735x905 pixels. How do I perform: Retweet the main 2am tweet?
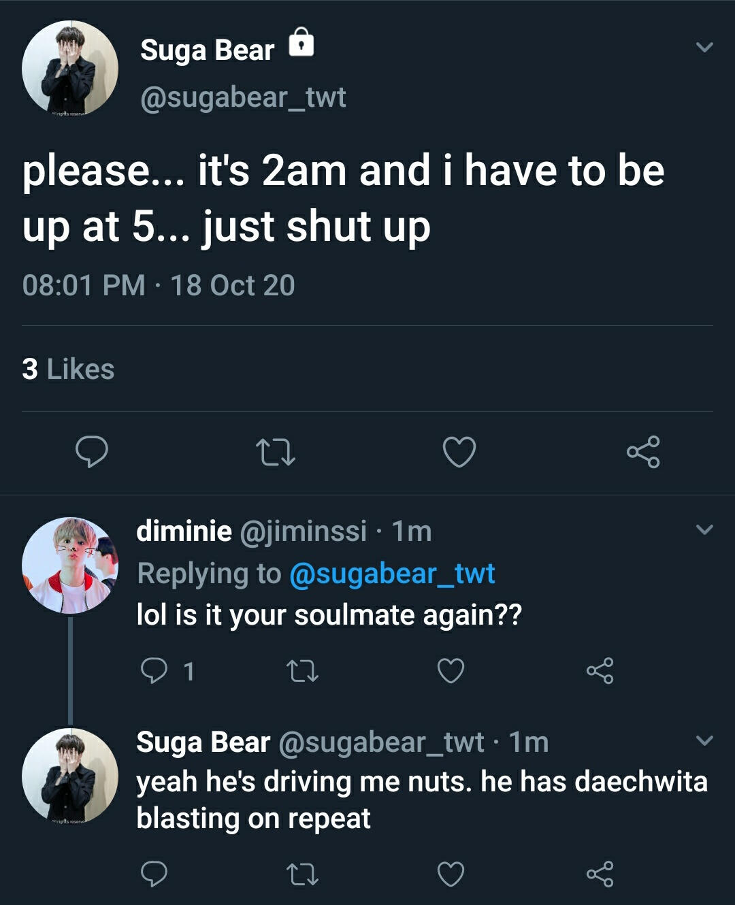coord(275,452)
